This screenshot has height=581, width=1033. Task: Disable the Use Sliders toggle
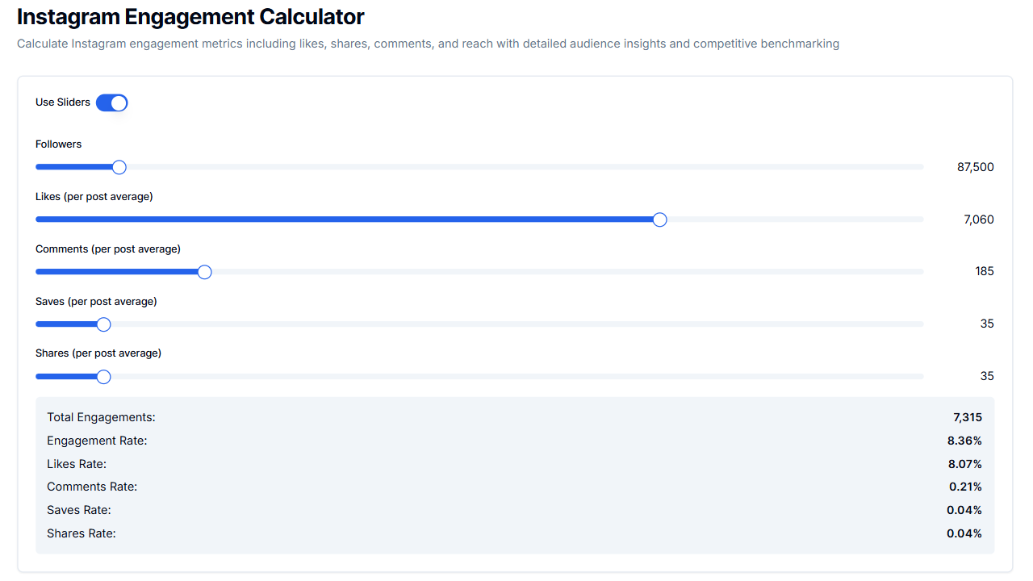tap(111, 102)
